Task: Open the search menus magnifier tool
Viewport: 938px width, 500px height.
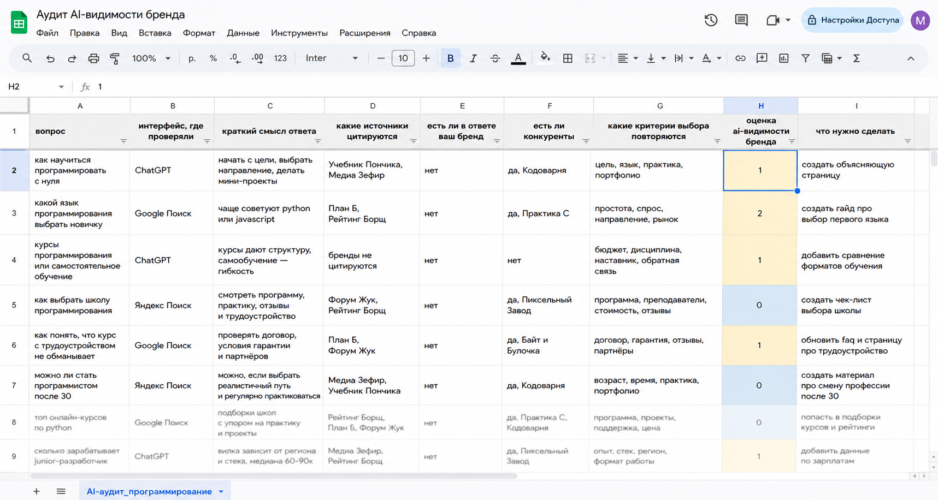Action: coord(27,58)
